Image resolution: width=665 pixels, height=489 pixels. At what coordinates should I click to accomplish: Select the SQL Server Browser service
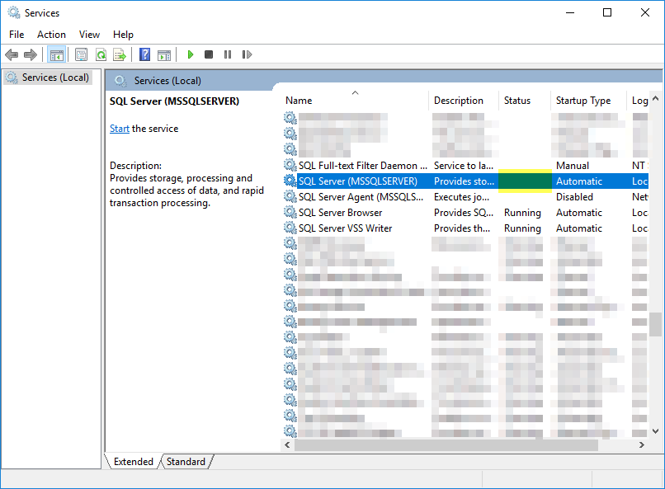[340, 212]
